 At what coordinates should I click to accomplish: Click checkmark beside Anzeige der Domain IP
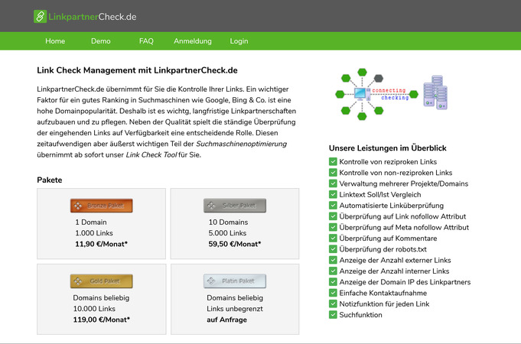tap(333, 282)
